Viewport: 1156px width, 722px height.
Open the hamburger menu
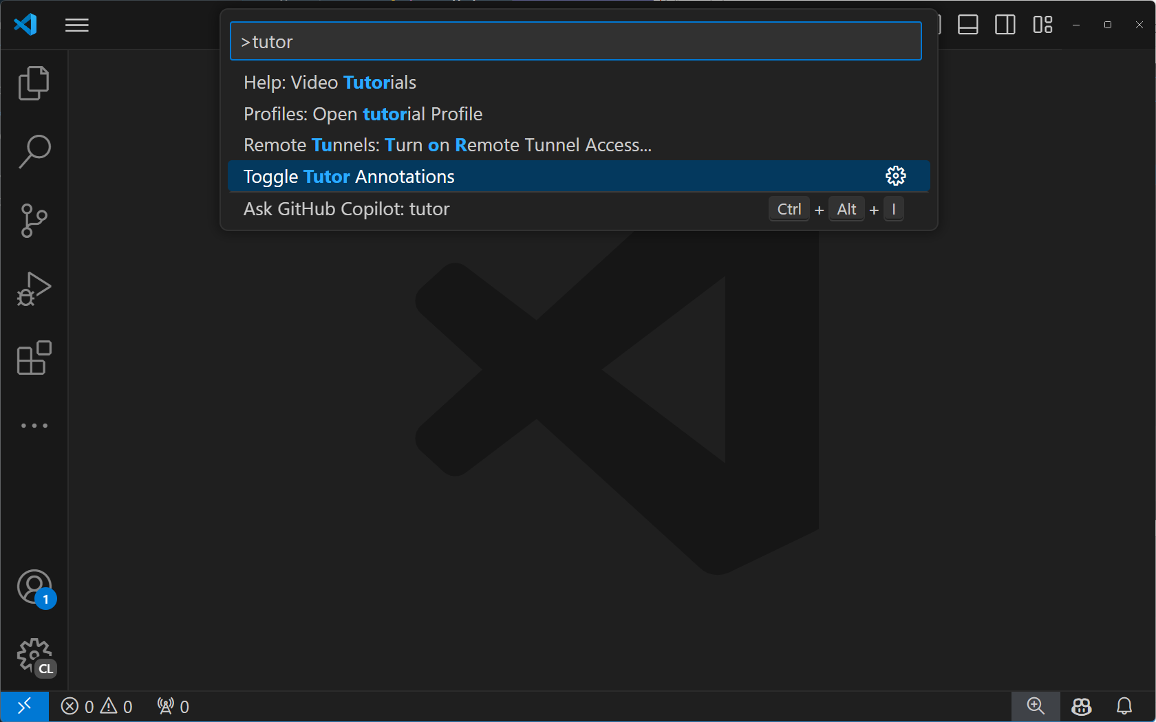76,25
